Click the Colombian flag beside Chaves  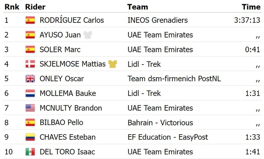tap(30, 137)
